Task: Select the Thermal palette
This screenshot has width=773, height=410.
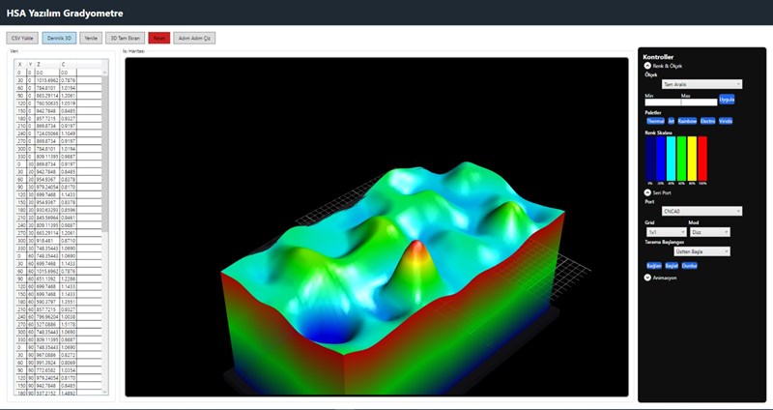Action: coord(654,121)
